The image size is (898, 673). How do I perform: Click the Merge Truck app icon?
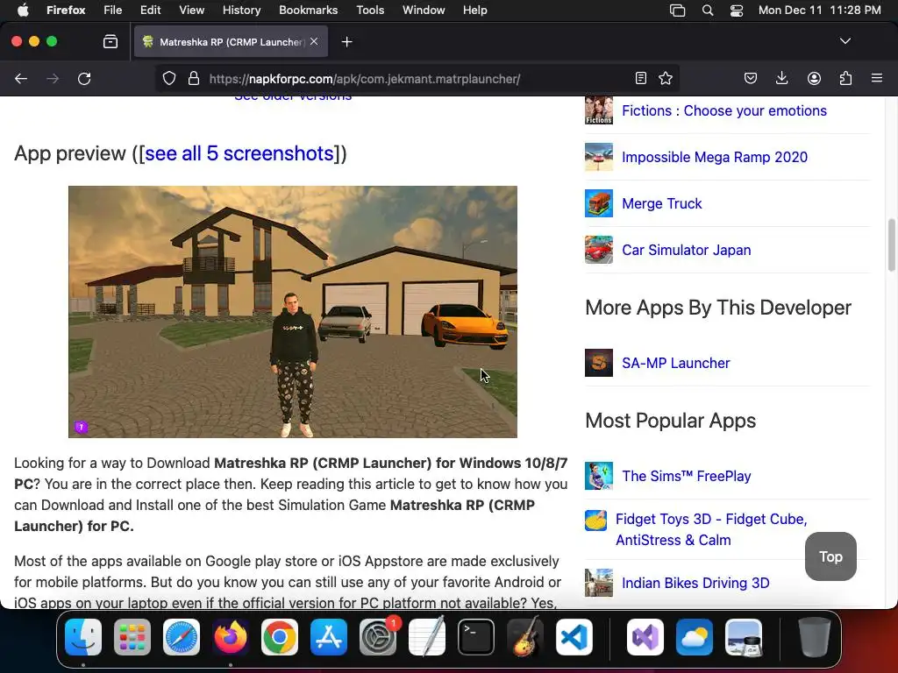[598, 203]
